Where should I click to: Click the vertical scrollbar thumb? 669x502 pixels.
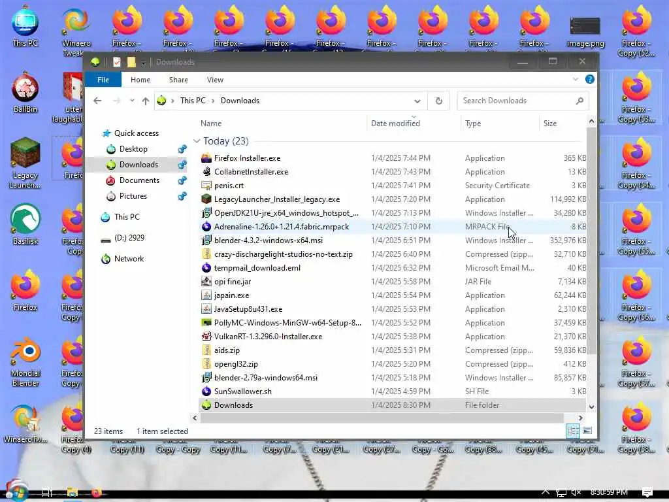[591, 240]
